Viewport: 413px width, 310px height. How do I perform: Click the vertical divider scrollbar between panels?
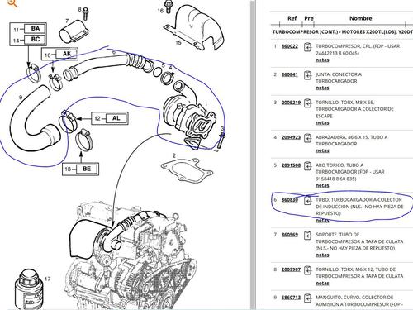[x=253, y=155]
